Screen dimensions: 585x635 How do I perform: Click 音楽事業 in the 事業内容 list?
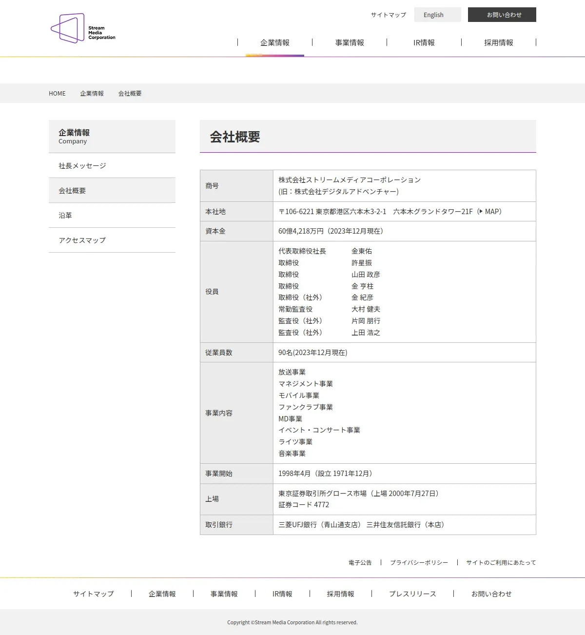pos(292,454)
